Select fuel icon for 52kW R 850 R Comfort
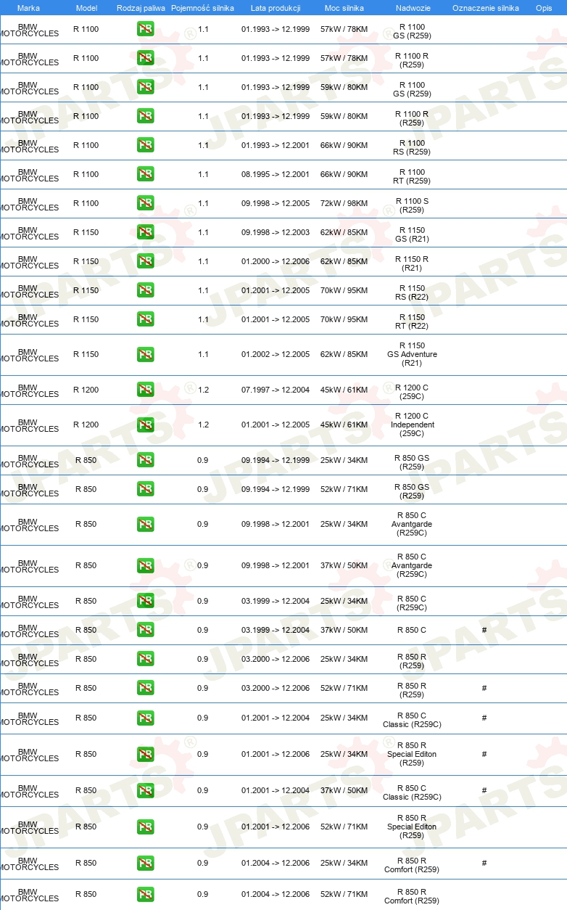This screenshot has width=567, height=910. click(x=146, y=894)
